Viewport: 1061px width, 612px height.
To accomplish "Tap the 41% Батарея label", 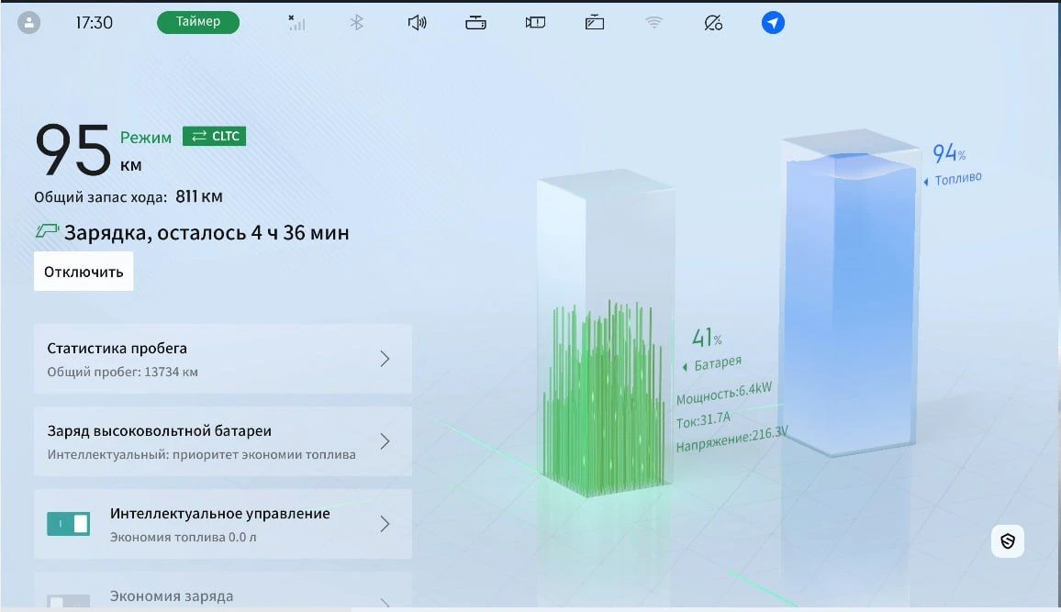I will (712, 350).
